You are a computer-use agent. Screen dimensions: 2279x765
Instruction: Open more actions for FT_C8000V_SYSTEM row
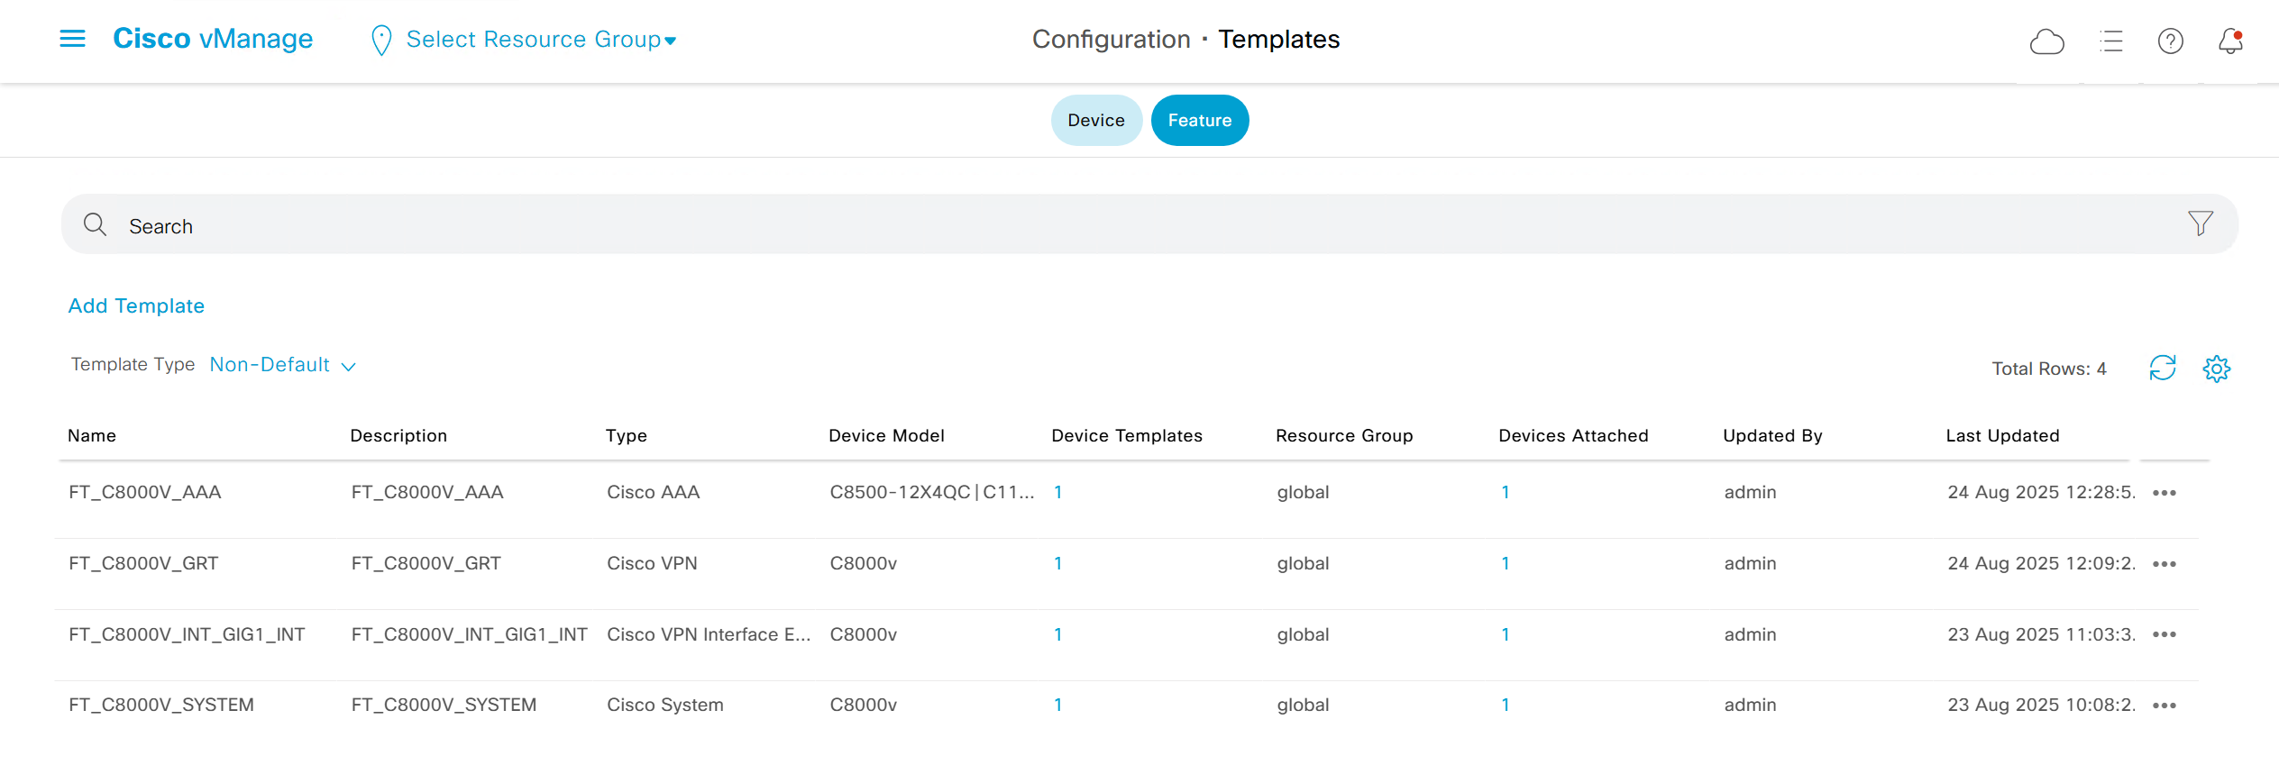point(2164,706)
